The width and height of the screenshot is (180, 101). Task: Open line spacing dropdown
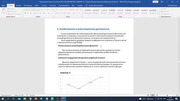click(x=69, y=13)
